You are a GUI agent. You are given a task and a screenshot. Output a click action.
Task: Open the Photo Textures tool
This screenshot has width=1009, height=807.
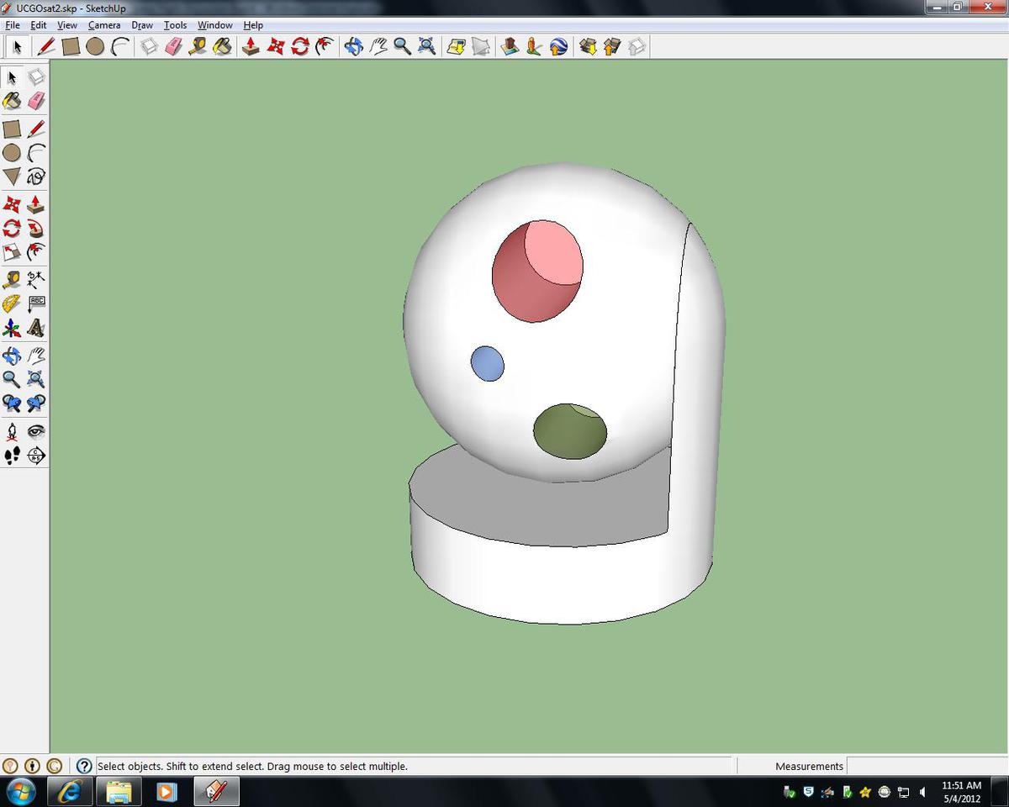534,46
